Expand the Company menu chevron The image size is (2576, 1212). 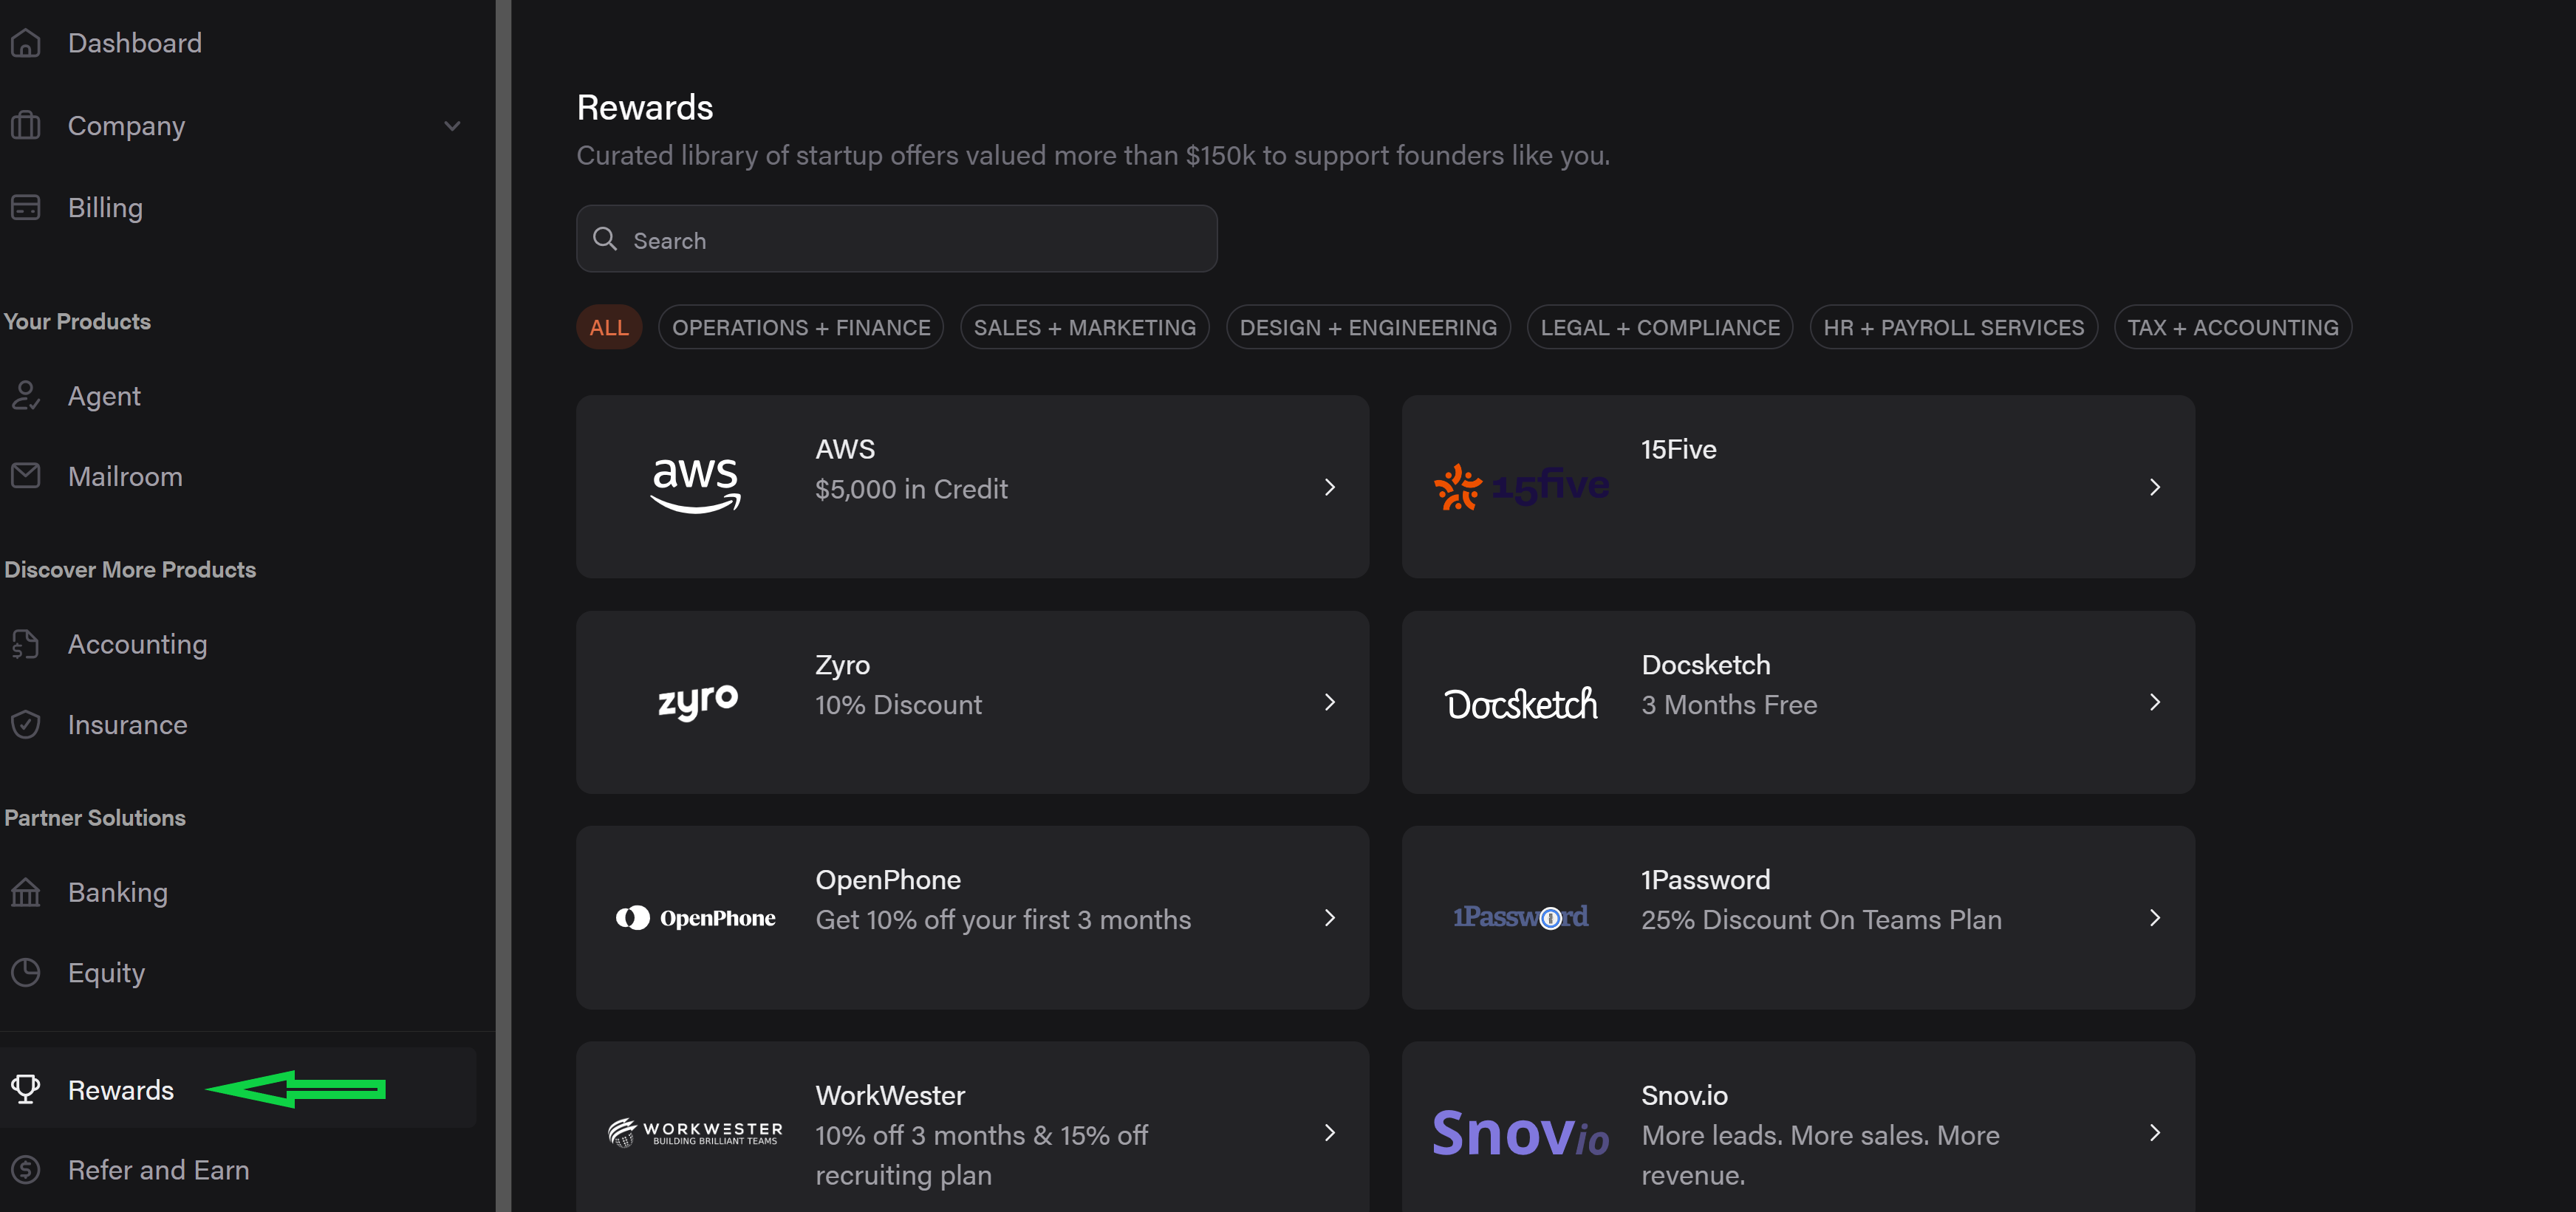(452, 126)
